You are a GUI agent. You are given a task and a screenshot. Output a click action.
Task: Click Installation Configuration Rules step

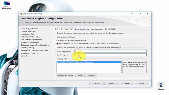point(34,50)
